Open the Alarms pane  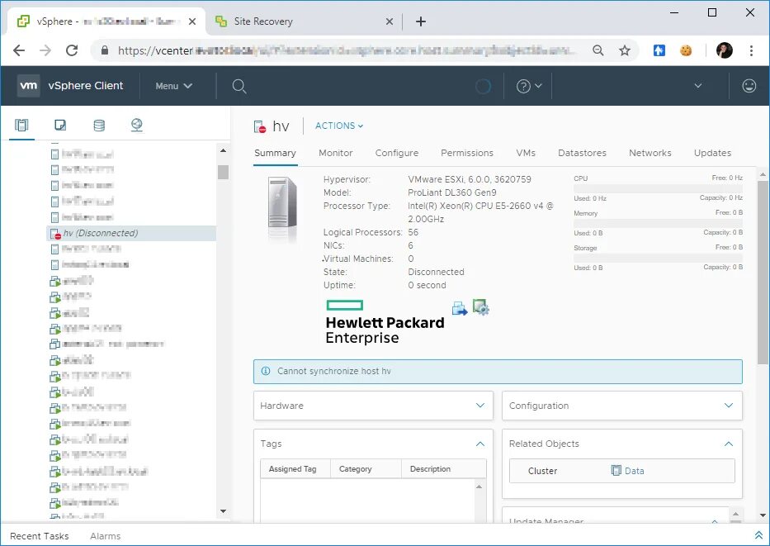pyautogui.click(x=105, y=536)
